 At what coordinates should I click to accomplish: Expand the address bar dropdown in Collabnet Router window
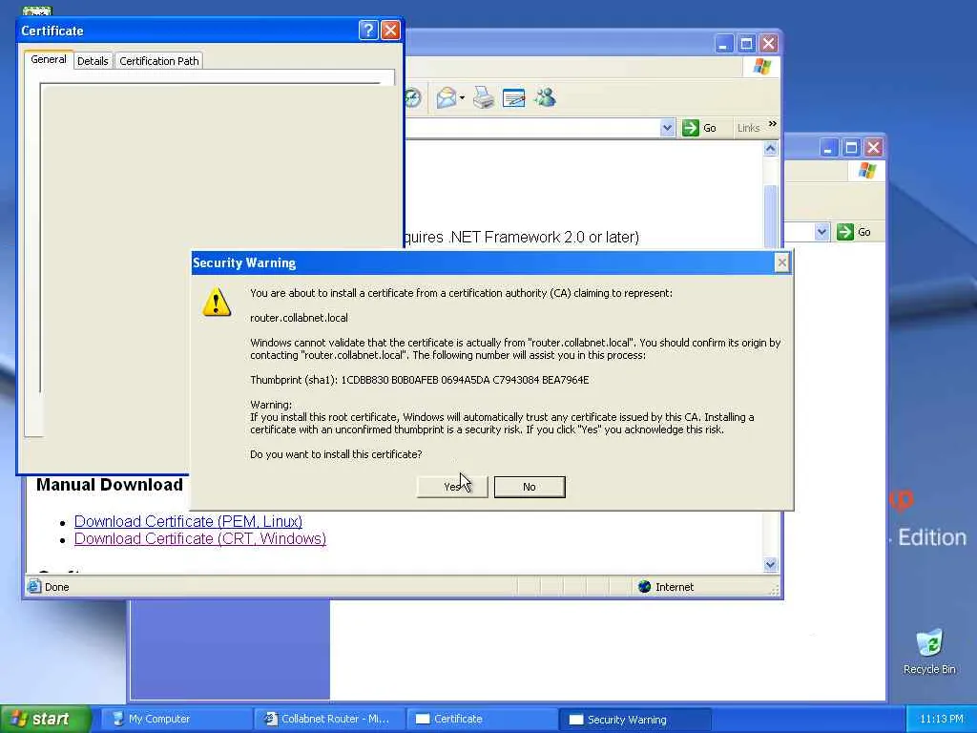tap(667, 128)
